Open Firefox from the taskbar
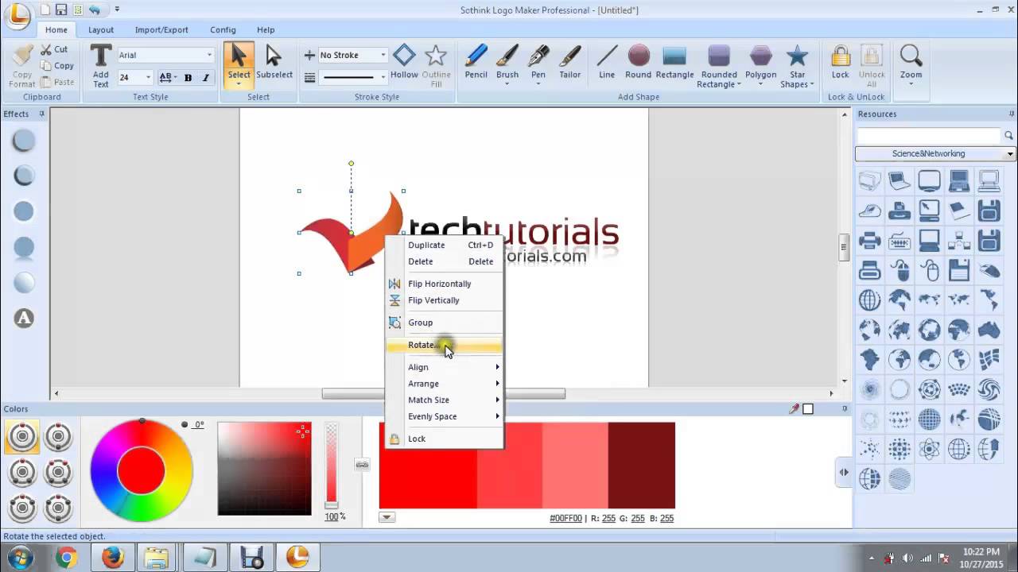1018x572 pixels. [113, 558]
